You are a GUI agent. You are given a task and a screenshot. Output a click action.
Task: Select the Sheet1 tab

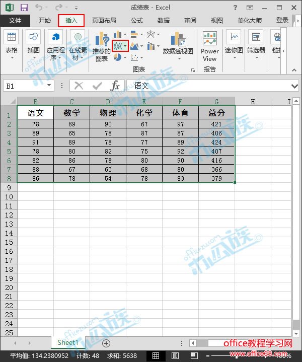[68, 342]
